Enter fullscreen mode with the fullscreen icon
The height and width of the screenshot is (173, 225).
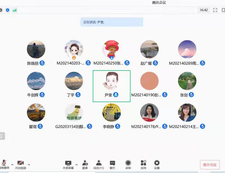pyautogui.click(x=215, y=10)
